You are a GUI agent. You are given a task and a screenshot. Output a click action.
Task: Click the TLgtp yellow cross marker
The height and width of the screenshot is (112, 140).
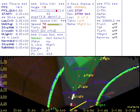pyautogui.click(x=79, y=87)
